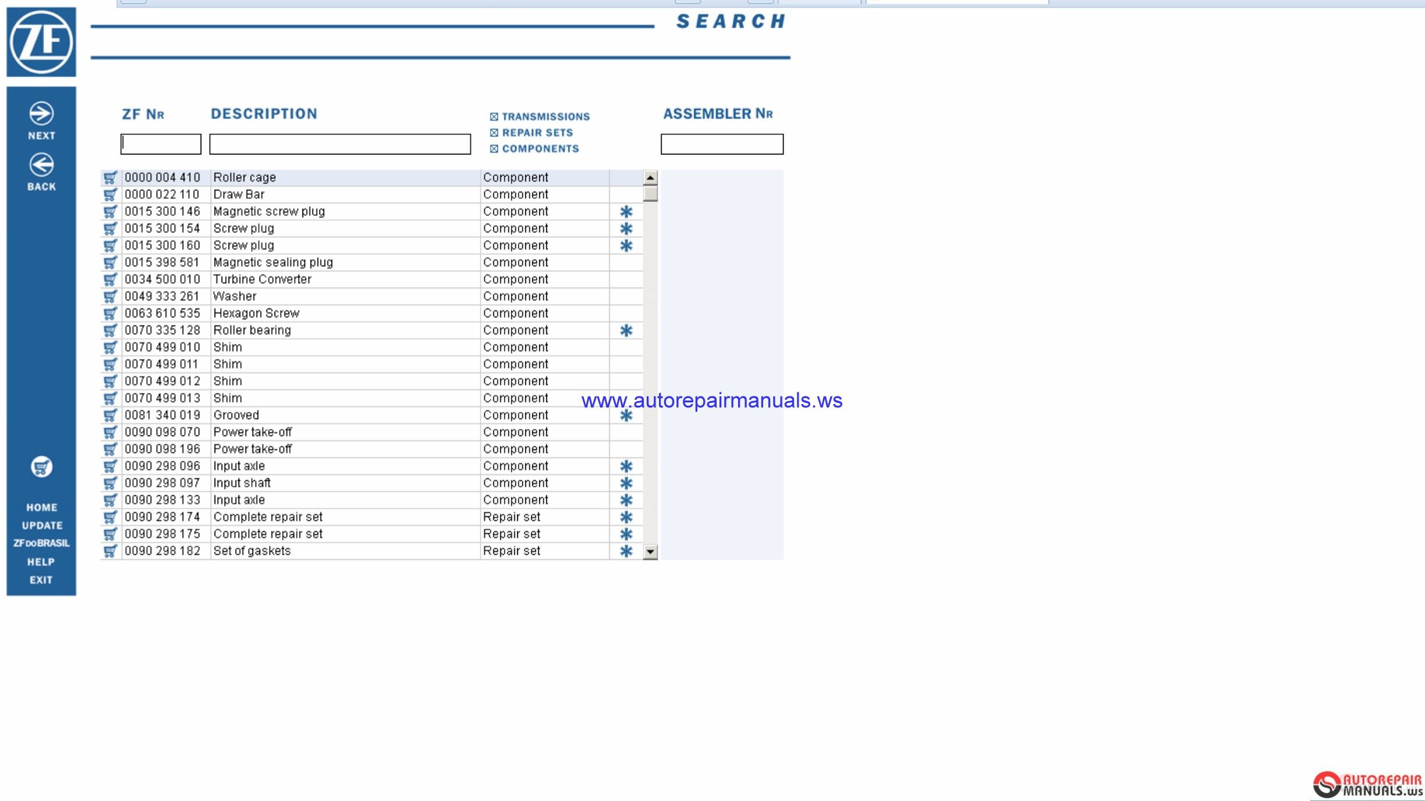The width and height of the screenshot is (1425, 801).
Task: Open the HELP menu item
Action: (x=41, y=562)
